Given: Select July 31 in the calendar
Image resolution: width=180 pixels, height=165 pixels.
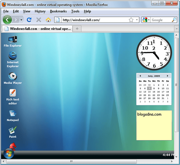Looking at the screenshot, I should pos(163,98).
